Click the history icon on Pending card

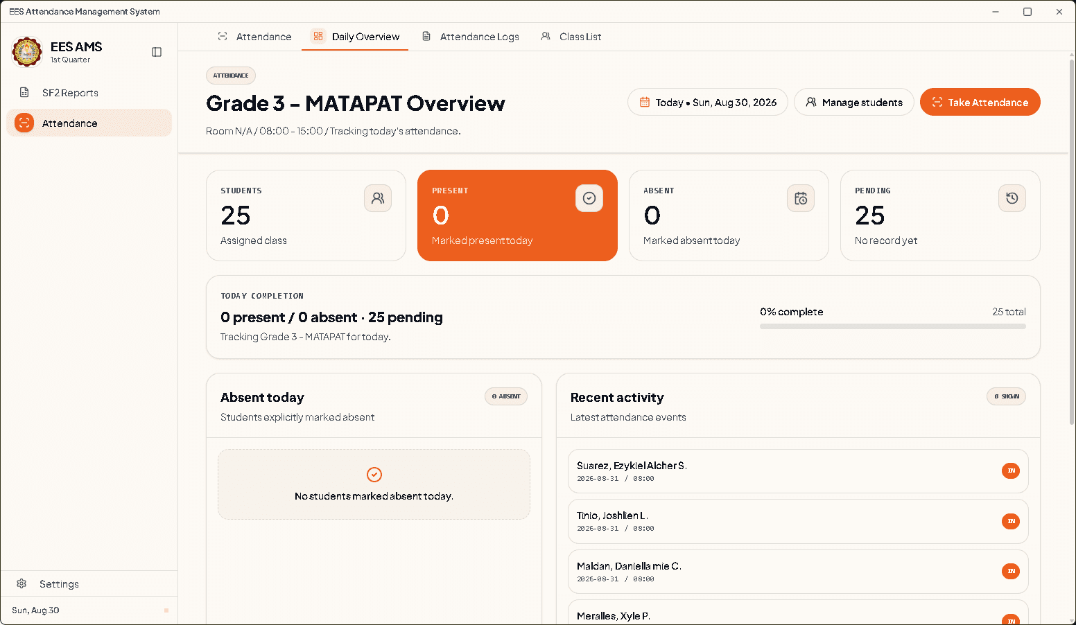1012,198
